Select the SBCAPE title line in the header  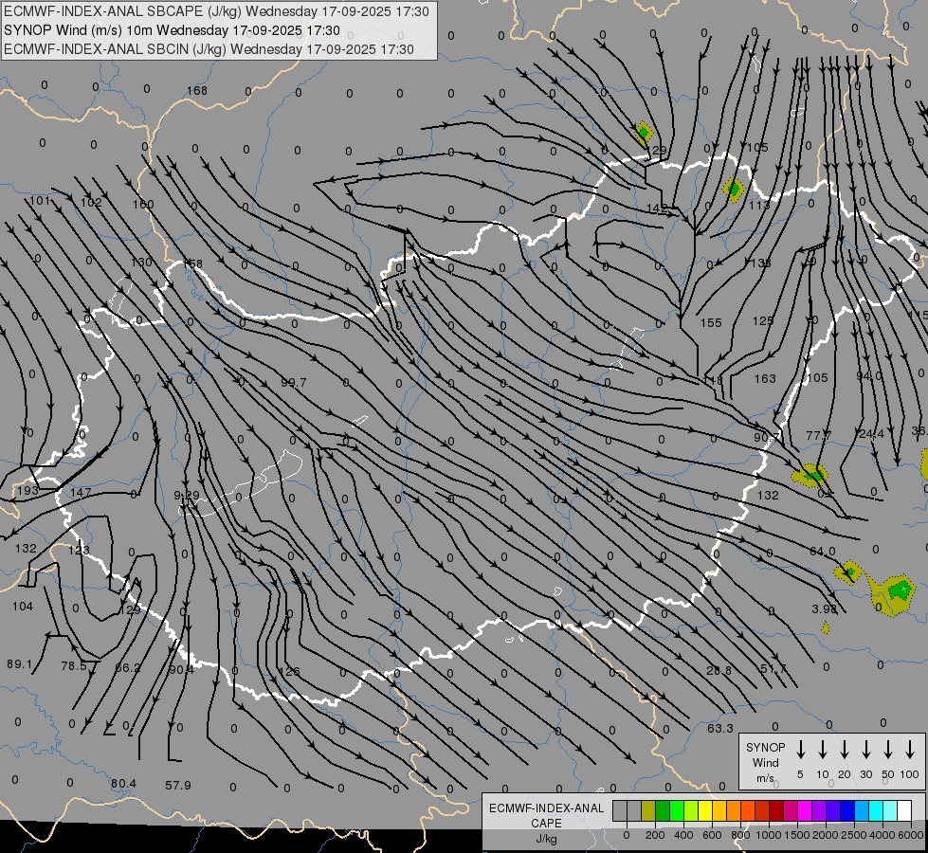coord(216,11)
